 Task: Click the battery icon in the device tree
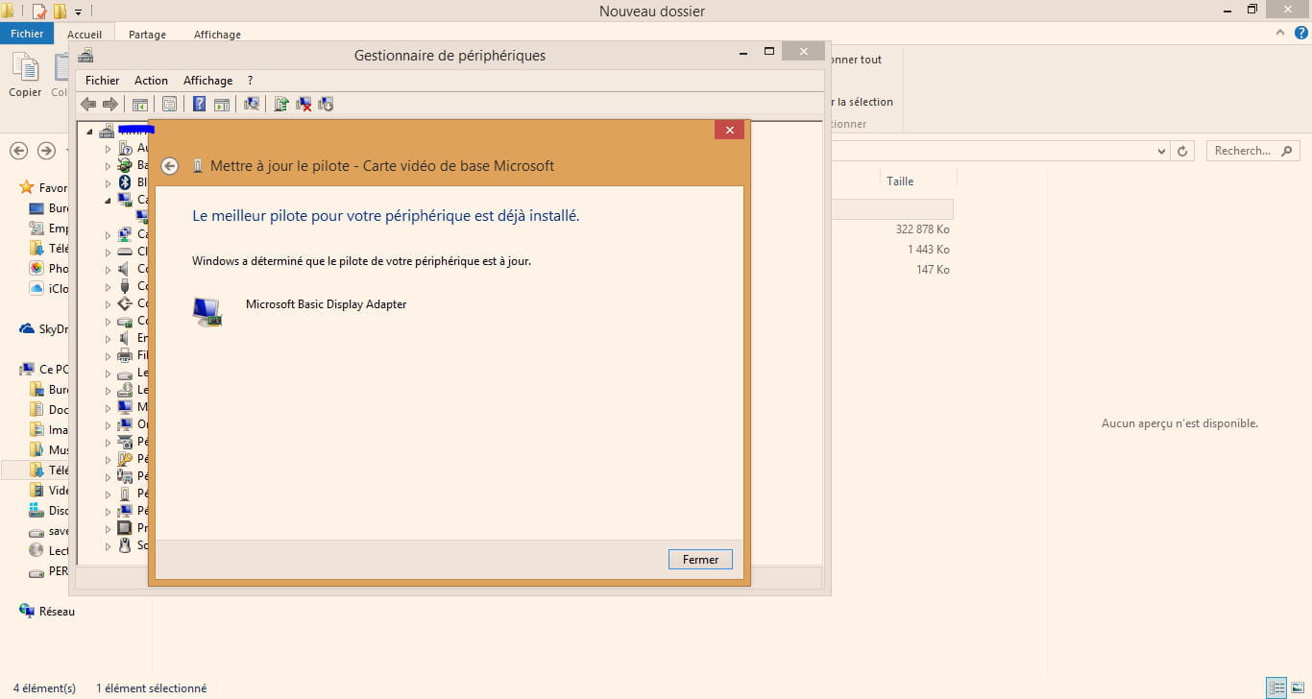125,165
